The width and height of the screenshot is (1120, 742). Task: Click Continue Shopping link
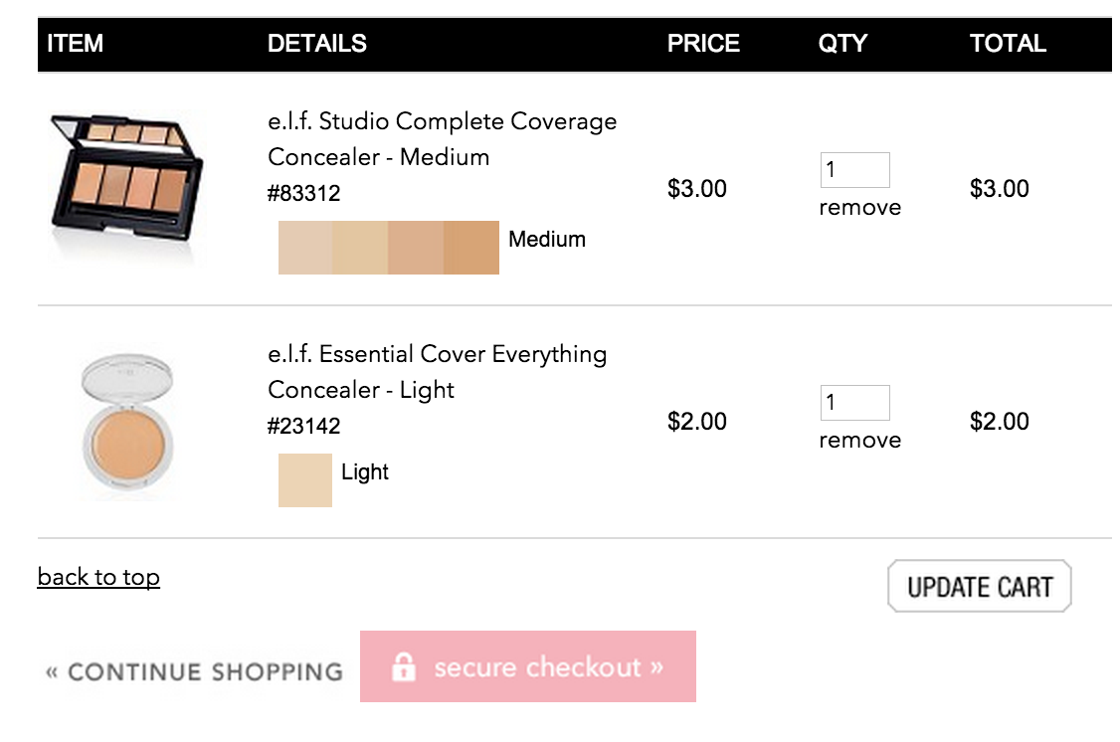194,671
